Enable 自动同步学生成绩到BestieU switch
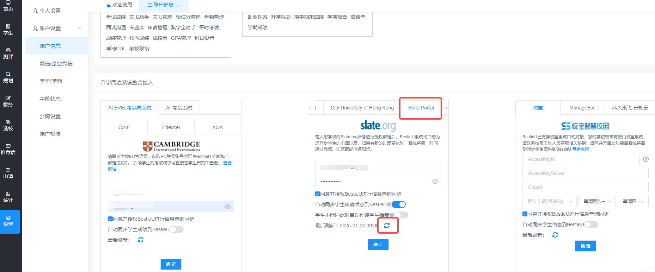Image resolution: width=655 pixels, height=272 pixels. (177, 229)
